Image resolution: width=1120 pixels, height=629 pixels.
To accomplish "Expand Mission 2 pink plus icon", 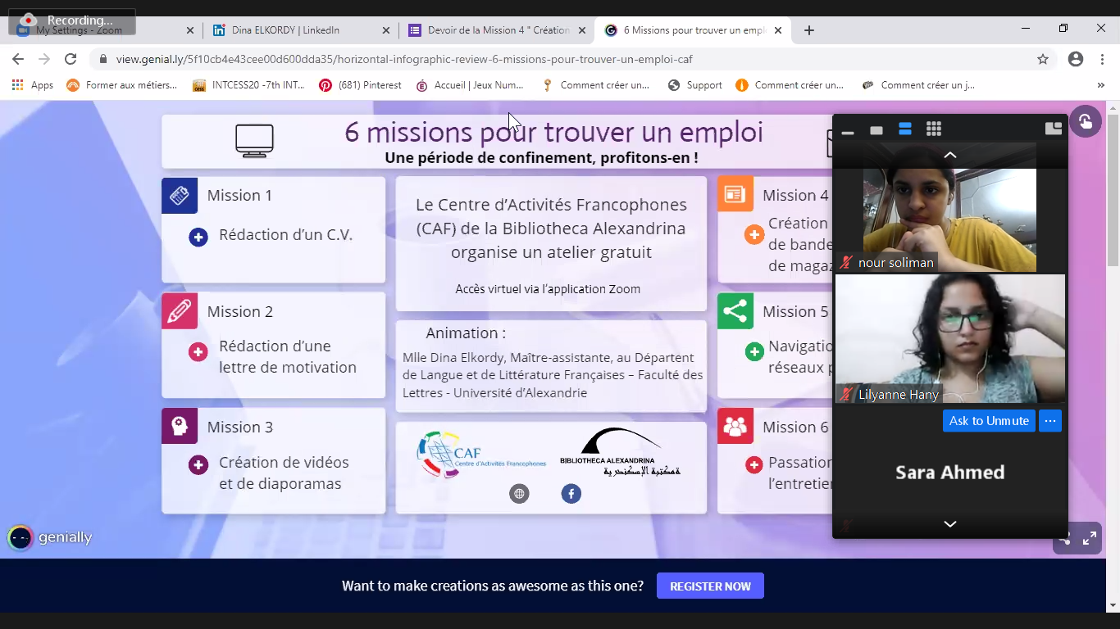I will (198, 352).
